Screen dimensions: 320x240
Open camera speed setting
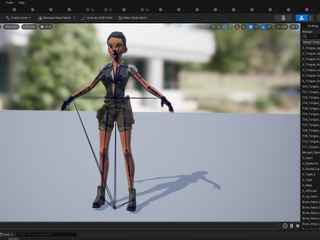point(294,27)
